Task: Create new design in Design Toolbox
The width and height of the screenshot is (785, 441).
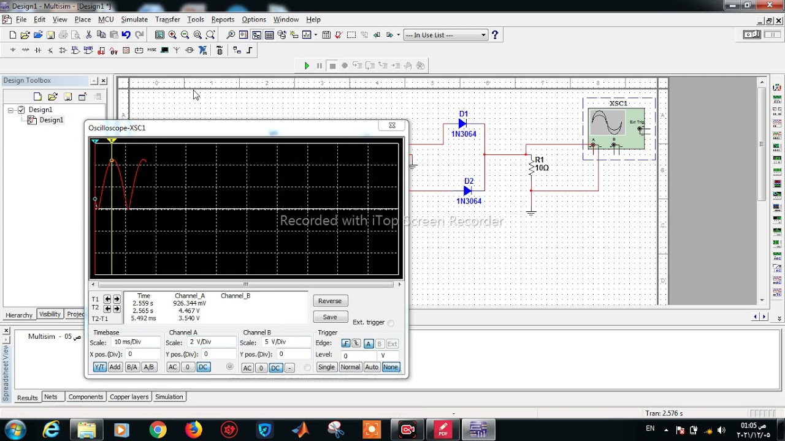Action: pos(37,96)
